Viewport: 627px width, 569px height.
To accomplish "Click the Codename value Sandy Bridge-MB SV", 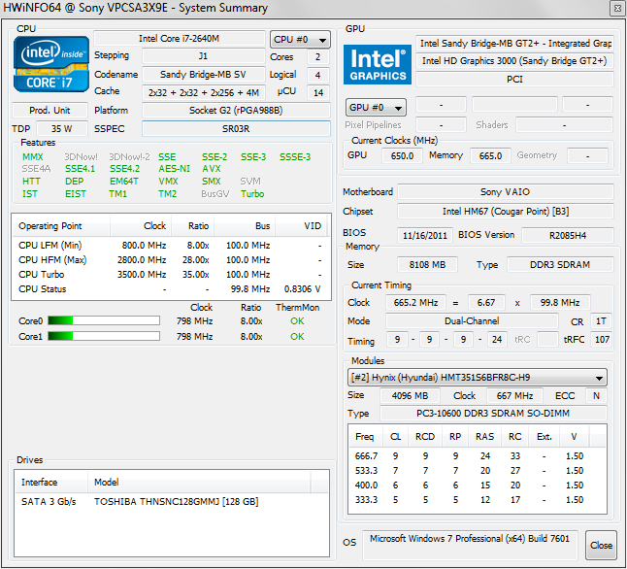I will 203,75.
